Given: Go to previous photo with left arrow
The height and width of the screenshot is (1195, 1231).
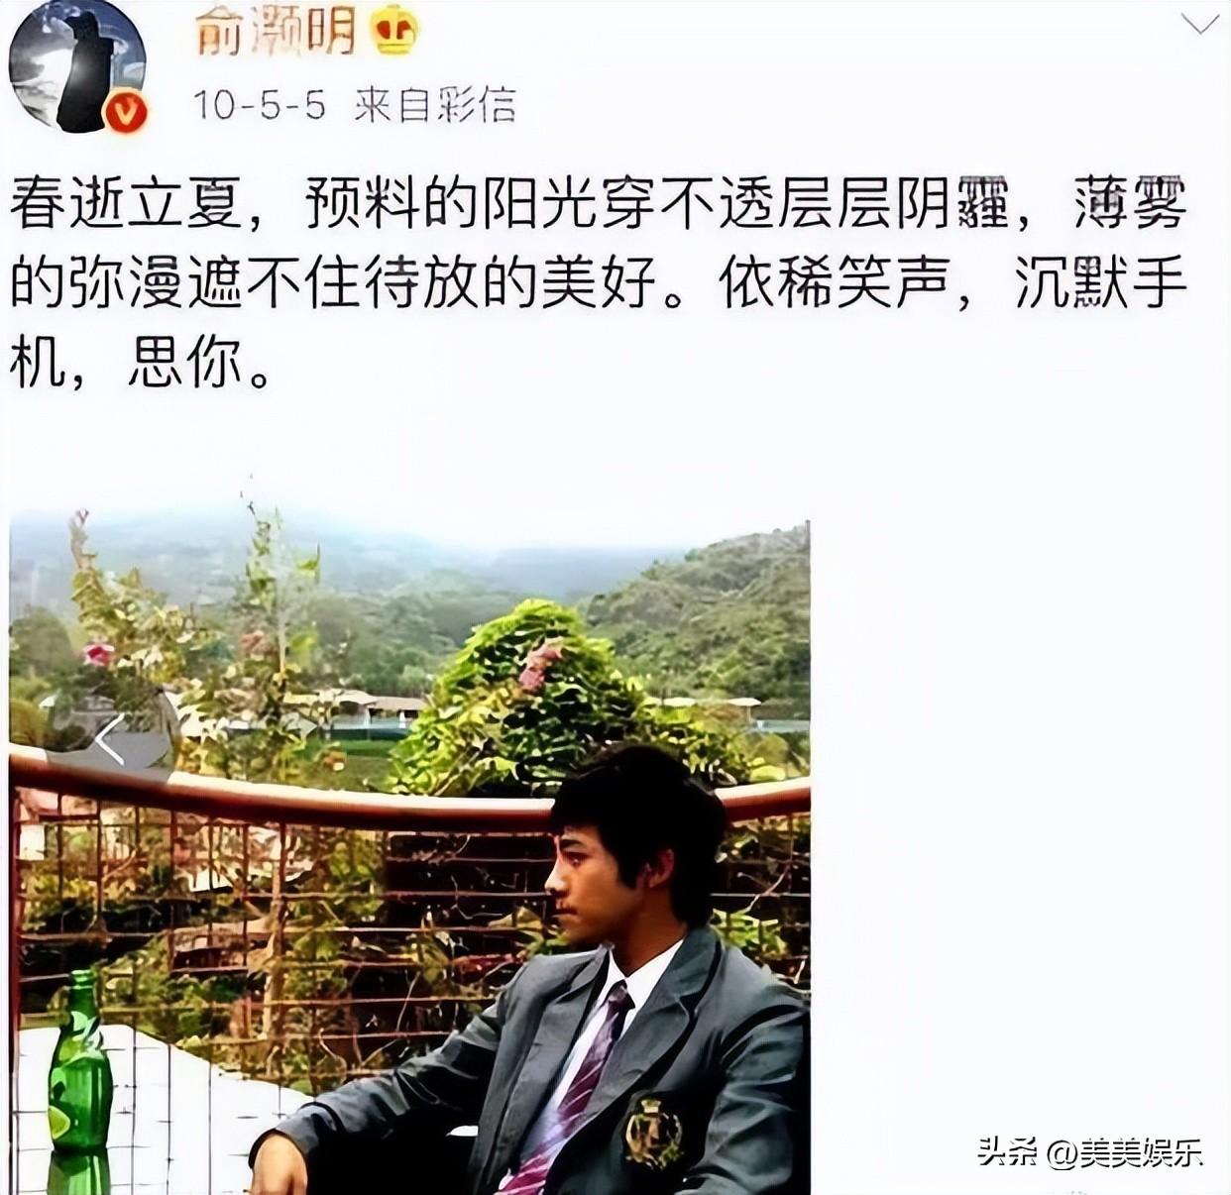Looking at the screenshot, I should click(110, 740).
